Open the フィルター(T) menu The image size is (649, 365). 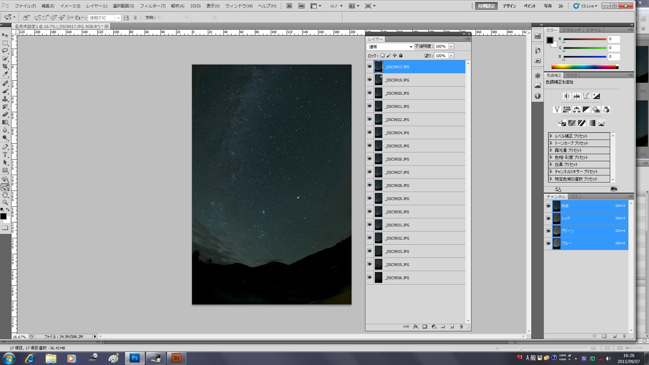click(152, 6)
